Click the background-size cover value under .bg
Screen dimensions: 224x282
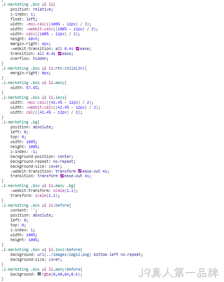(54, 166)
